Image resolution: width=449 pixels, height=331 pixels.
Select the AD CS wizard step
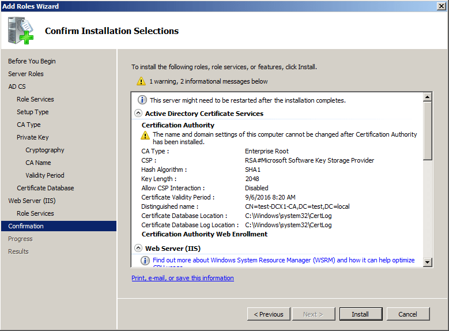17,86
